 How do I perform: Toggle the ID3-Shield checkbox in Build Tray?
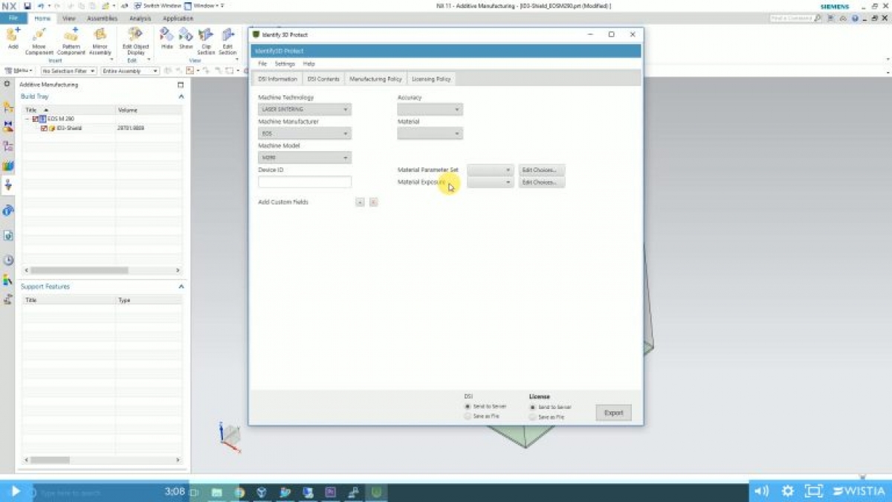click(44, 128)
